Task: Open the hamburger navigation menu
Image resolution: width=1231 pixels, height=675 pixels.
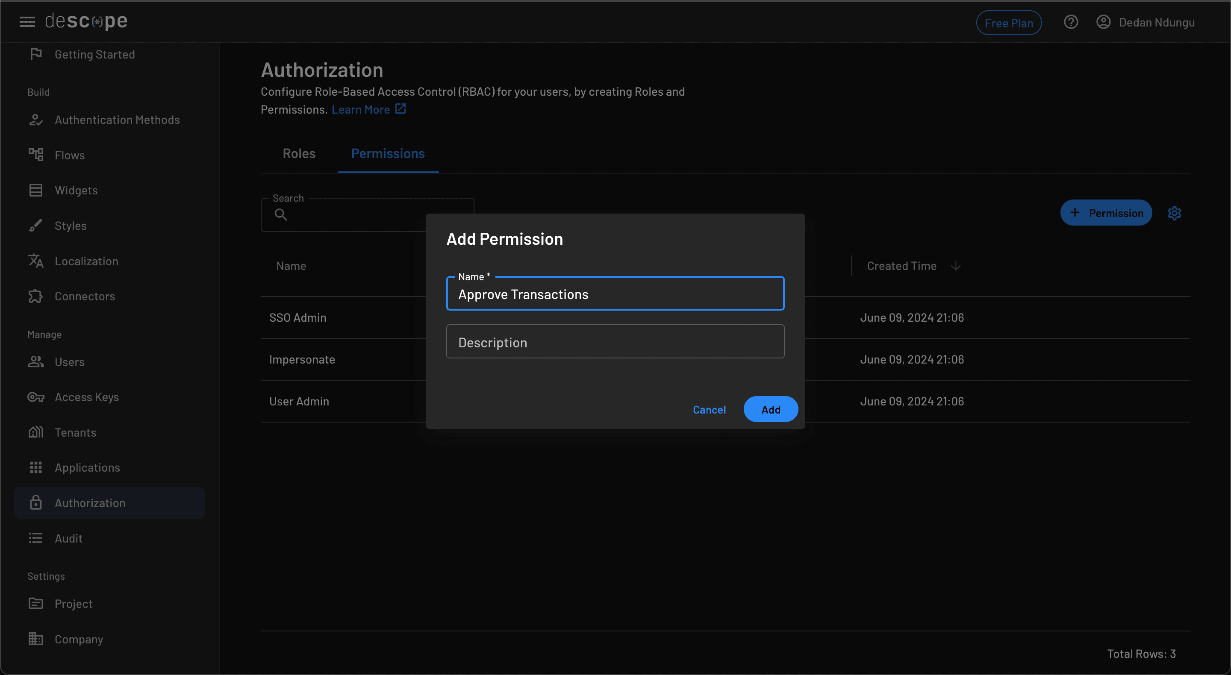Action: [27, 21]
